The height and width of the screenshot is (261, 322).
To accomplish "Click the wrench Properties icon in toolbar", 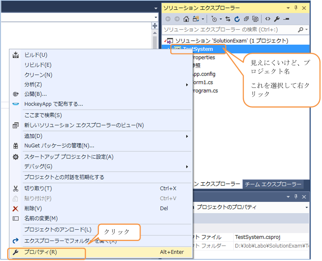I will pos(277,19).
